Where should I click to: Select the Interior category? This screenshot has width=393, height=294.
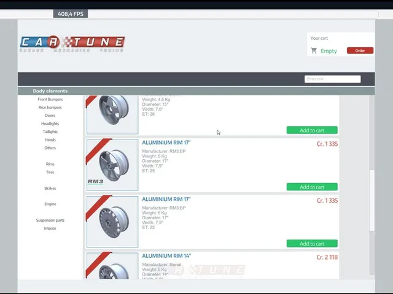pyautogui.click(x=50, y=228)
